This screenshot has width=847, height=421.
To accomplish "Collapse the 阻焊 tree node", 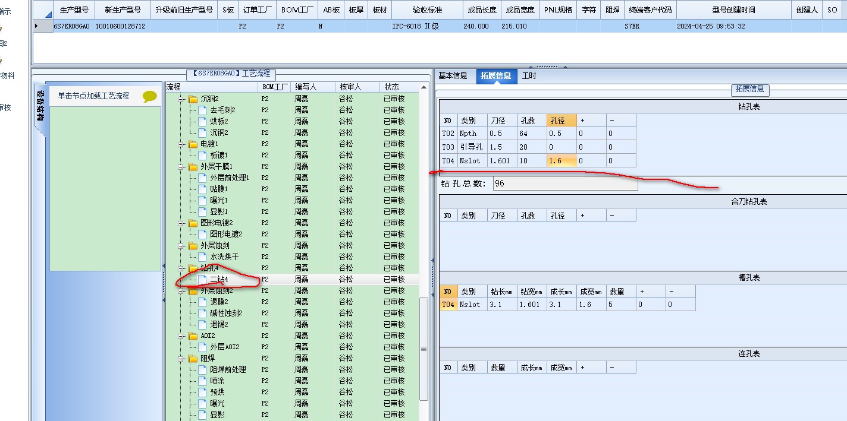I will pos(181,359).
